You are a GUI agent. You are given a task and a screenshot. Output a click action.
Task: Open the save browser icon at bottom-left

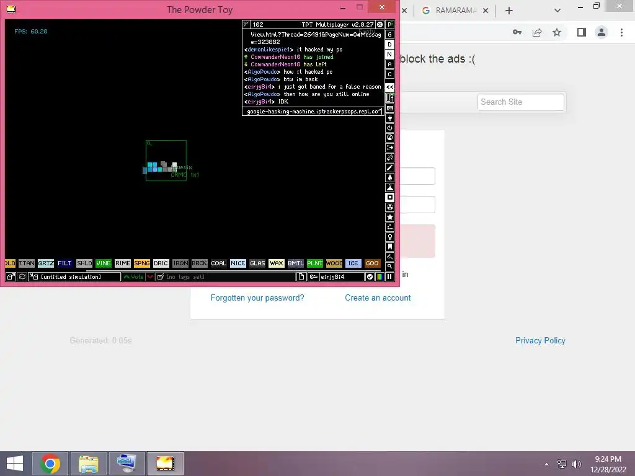(11, 277)
